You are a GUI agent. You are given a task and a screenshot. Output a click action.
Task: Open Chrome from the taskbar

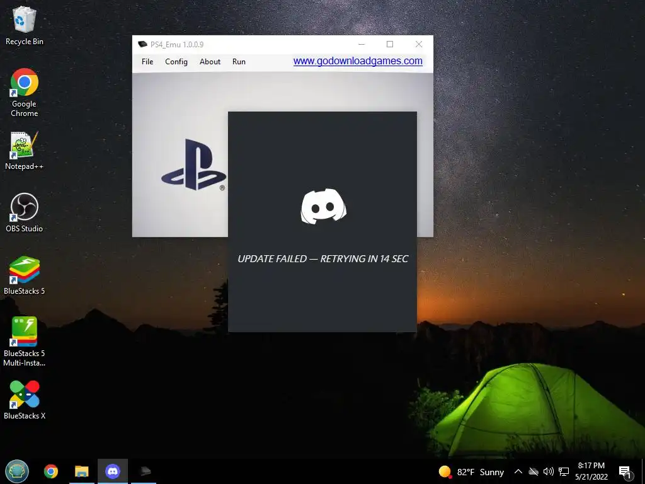click(51, 471)
